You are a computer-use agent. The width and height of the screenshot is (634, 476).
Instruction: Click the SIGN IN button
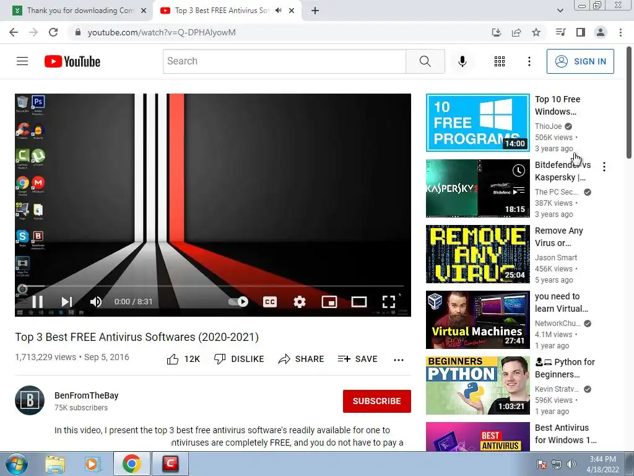point(580,61)
